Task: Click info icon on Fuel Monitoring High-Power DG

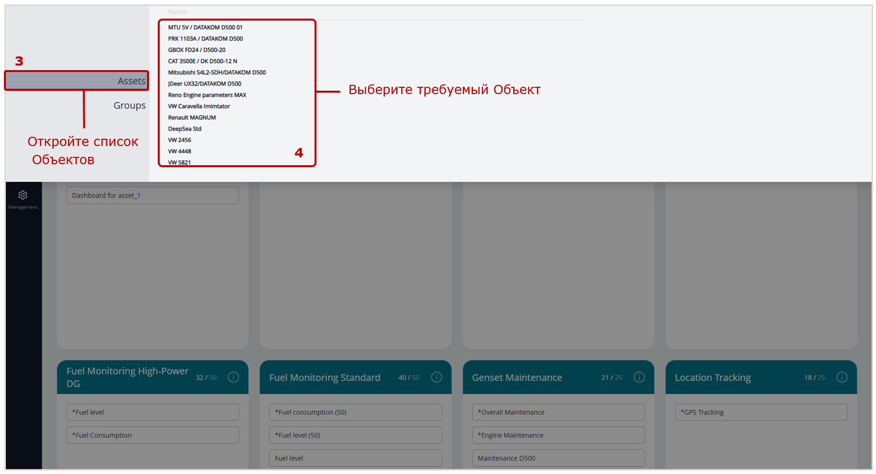Action: [234, 377]
